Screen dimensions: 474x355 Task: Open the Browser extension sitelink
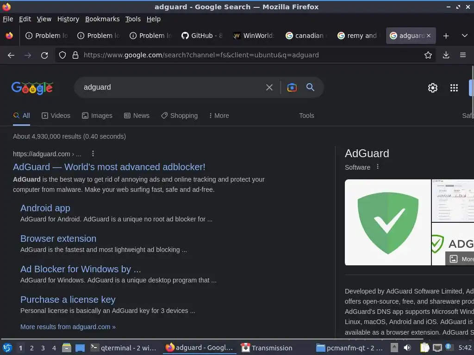pyautogui.click(x=58, y=239)
